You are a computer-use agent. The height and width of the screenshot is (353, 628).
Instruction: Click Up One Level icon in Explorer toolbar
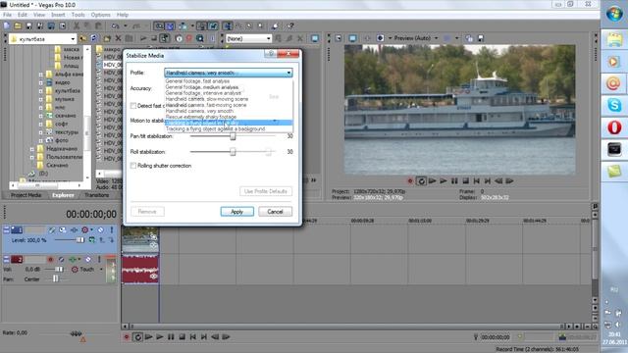[82, 39]
